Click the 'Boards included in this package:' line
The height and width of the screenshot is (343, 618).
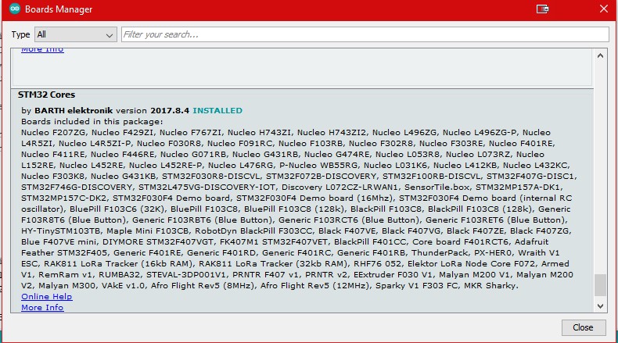[92, 122]
